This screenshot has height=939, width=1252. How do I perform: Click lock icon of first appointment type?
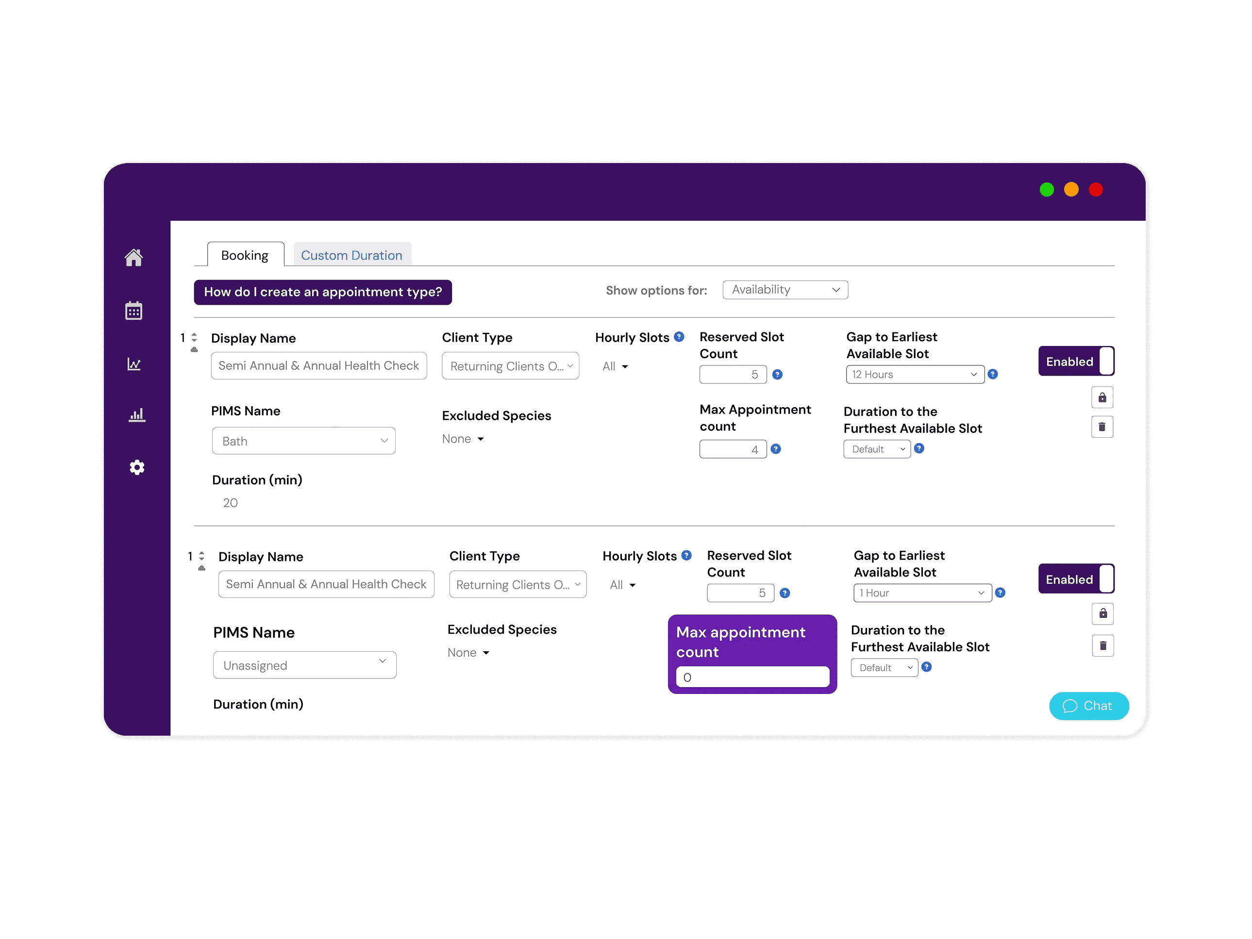1102,397
